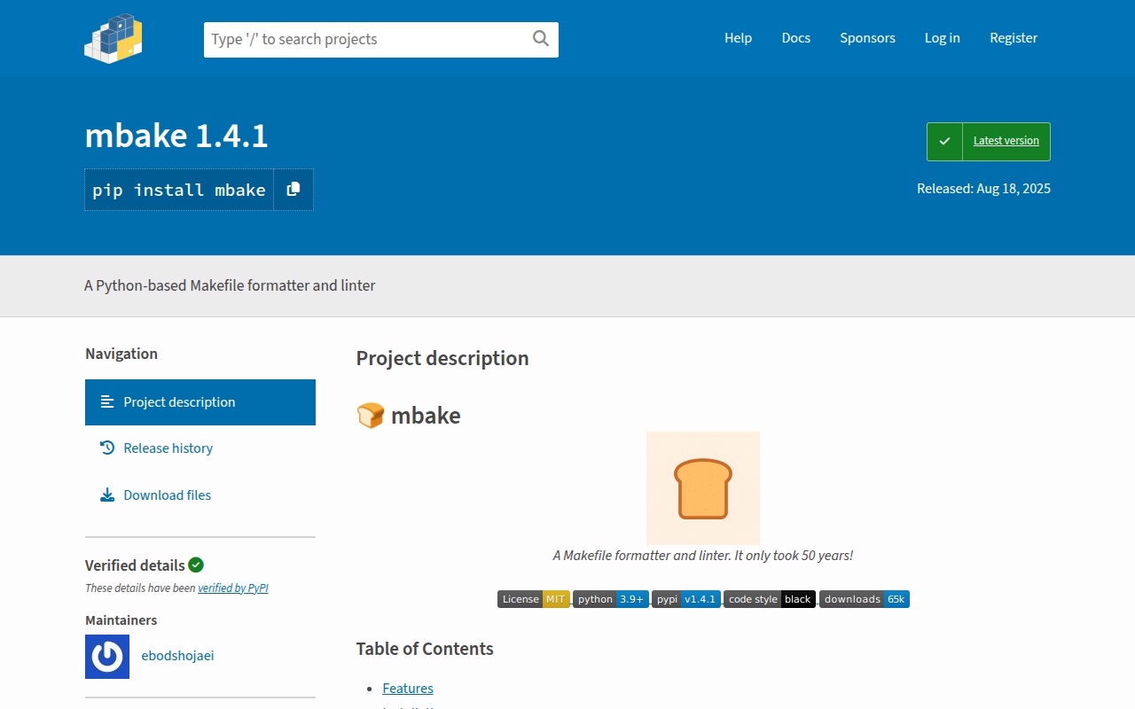Click the PyPI logo in the header
The width and height of the screenshot is (1135, 709).
(113, 38)
